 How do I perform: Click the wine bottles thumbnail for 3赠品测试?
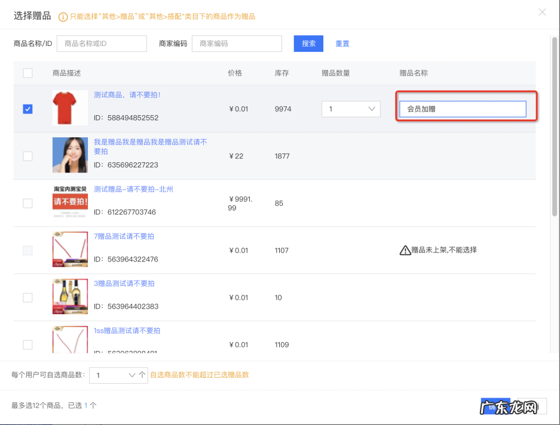[x=70, y=297]
